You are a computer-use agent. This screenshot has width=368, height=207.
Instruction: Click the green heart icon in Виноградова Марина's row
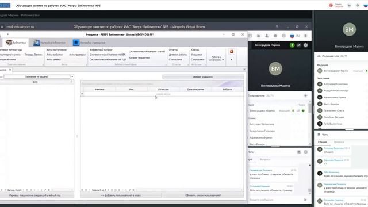point(303,110)
